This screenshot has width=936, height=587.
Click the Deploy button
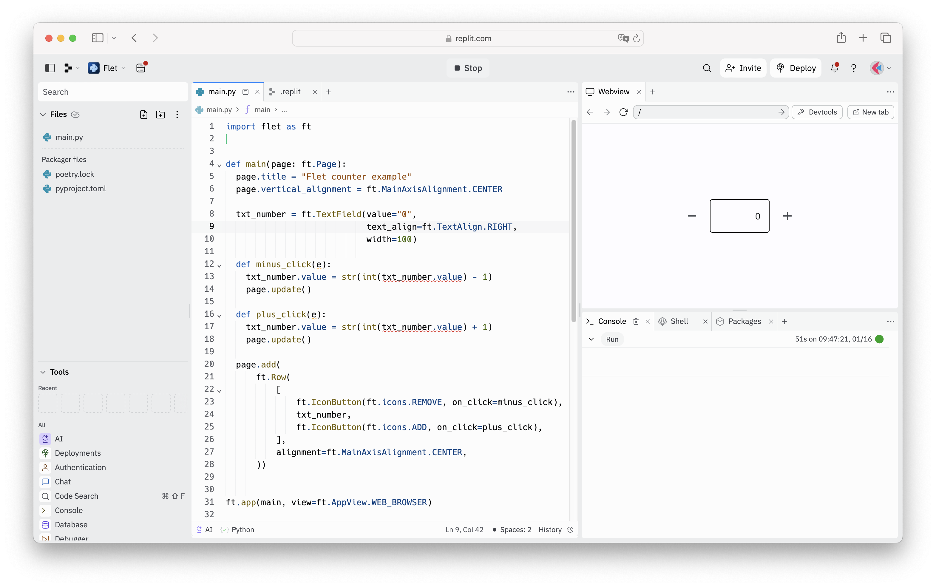[x=796, y=68]
